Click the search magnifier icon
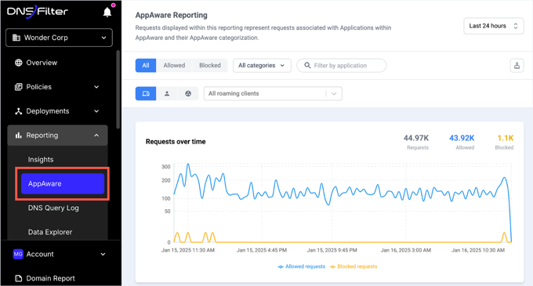Image resolution: width=533 pixels, height=286 pixels. [x=307, y=65]
